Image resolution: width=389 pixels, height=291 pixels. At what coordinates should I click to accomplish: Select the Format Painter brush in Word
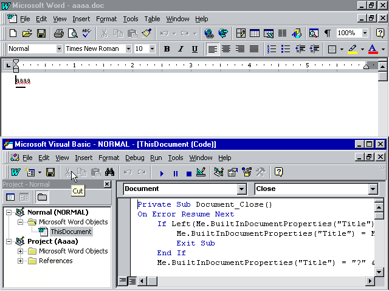pyautogui.click(x=146, y=33)
